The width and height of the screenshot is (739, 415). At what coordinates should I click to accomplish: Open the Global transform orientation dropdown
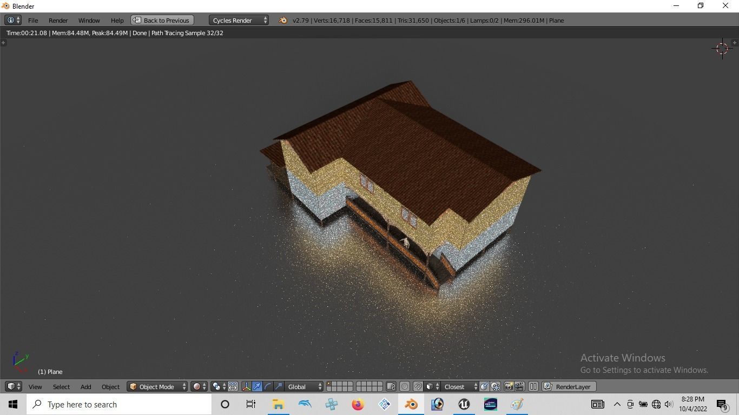[x=304, y=386]
